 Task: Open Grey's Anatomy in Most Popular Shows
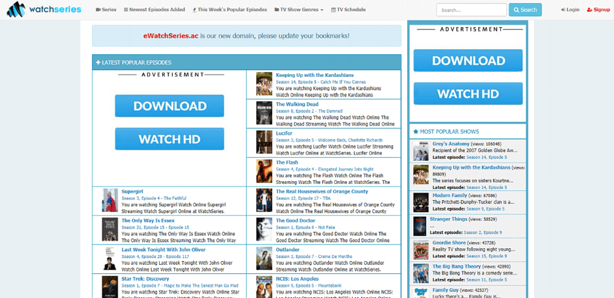(450, 144)
